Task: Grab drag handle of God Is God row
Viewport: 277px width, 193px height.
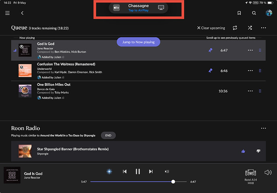Action: [260, 50]
